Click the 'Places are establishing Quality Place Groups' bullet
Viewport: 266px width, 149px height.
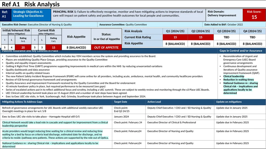(x=56, y=60)
